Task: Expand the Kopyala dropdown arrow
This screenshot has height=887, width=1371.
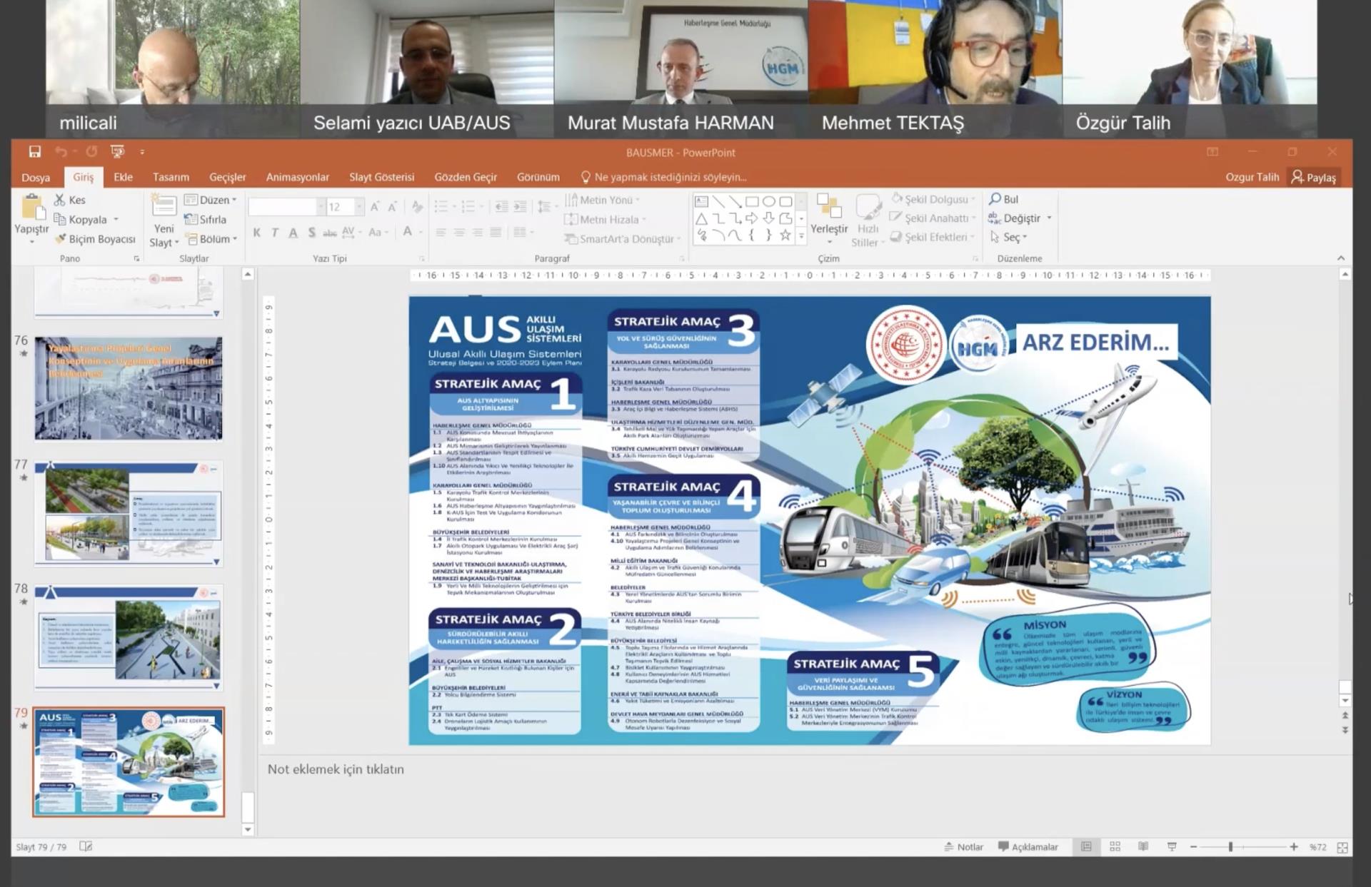Action: (116, 220)
